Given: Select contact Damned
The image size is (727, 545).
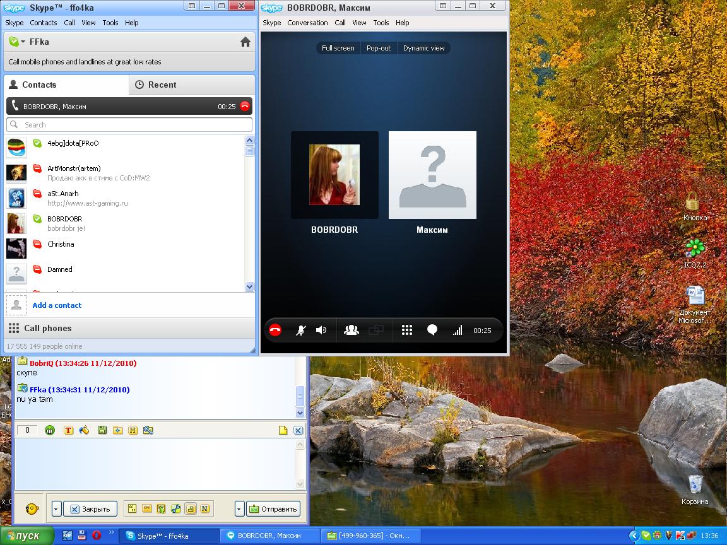Looking at the screenshot, I should pyautogui.click(x=124, y=274).
